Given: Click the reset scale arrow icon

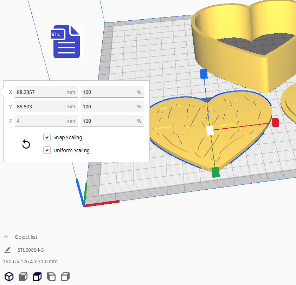Looking at the screenshot, I should [x=26, y=144].
